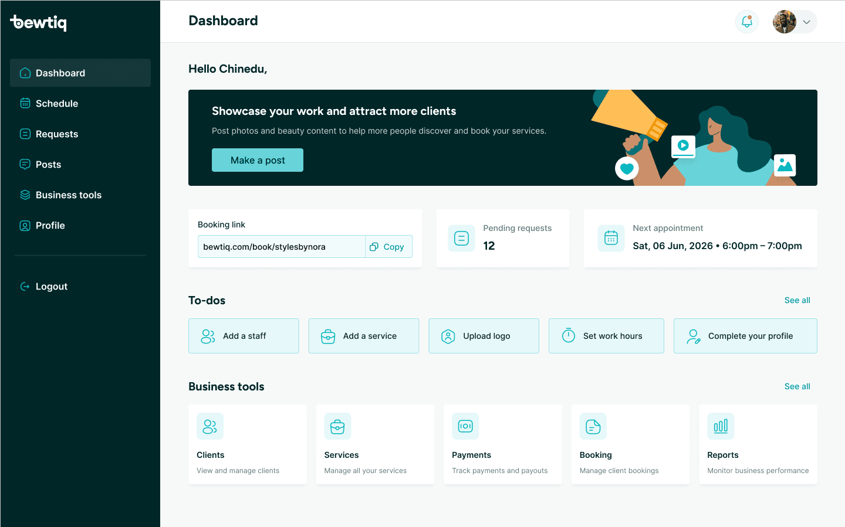Open 'Track payments and payouts' description
The image size is (845, 527).
499,471
